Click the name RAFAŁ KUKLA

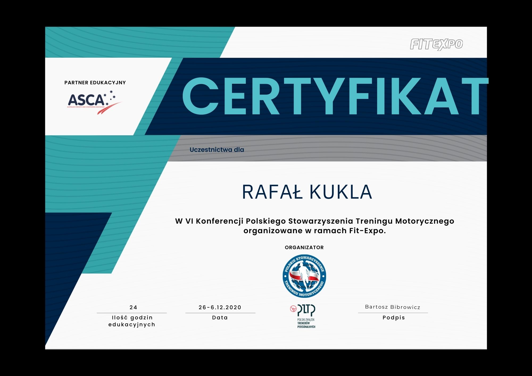(x=307, y=192)
